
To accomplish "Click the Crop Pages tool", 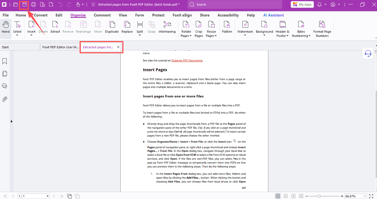I will 199,29.
